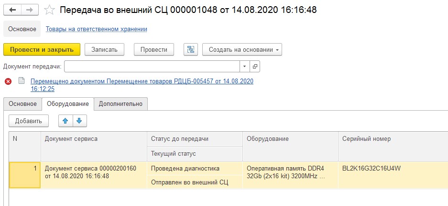Move row up with blue arrow

(x=66, y=121)
